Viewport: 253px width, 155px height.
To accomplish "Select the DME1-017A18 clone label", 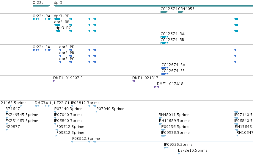I will click(170, 84).
